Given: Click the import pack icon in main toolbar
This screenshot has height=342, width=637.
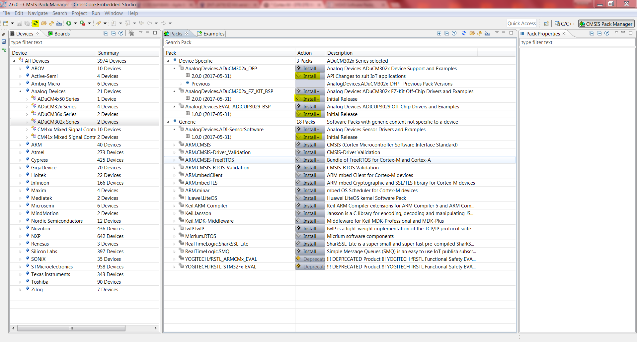Looking at the screenshot, I should coord(59,23).
